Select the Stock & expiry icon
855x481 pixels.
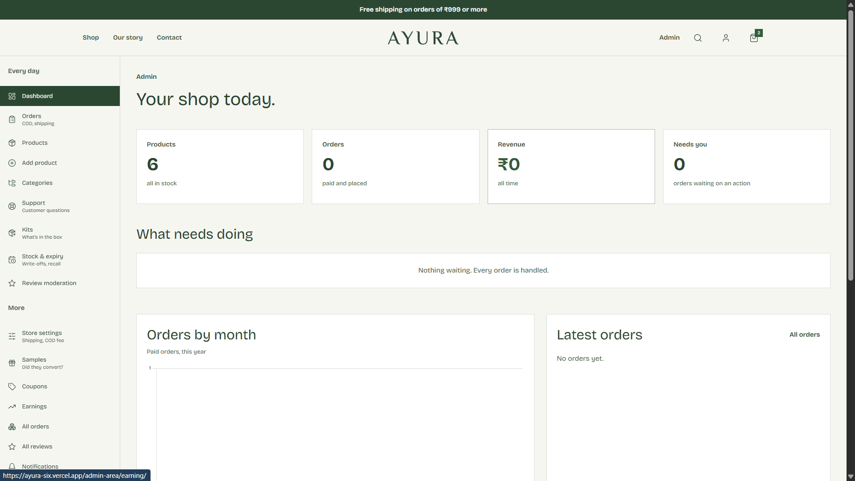coord(12,260)
